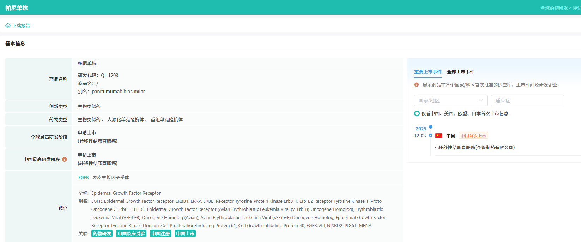Viewport: 581px width, 242px height.
Task: Click the 帕尼单抗 page title
Action: pos(17,8)
